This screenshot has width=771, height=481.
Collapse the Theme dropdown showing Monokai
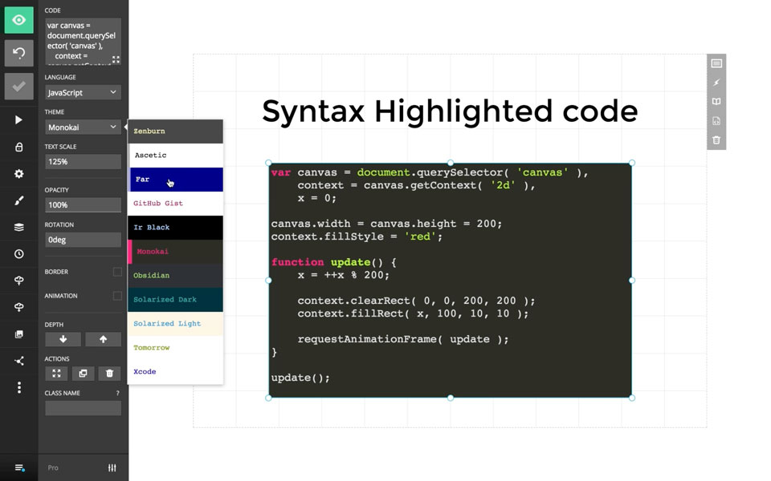[83, 127]
